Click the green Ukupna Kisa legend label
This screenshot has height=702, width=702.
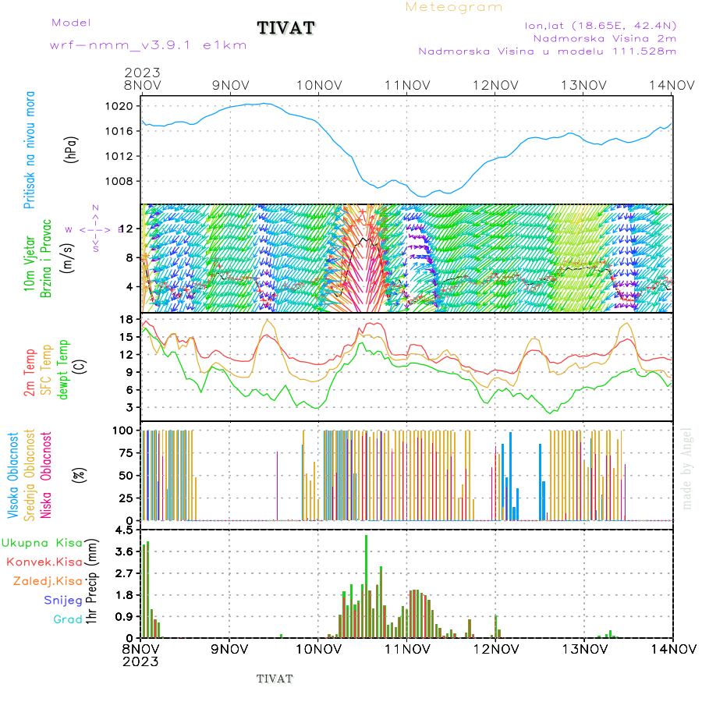tap(42, 543)
